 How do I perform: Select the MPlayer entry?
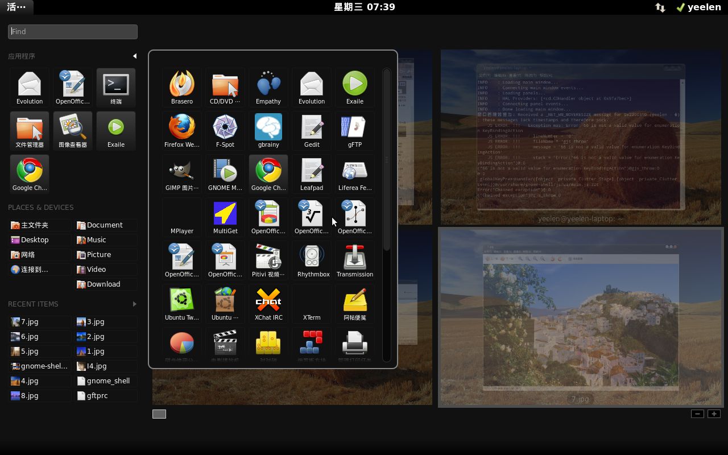(x=182, y=217)
